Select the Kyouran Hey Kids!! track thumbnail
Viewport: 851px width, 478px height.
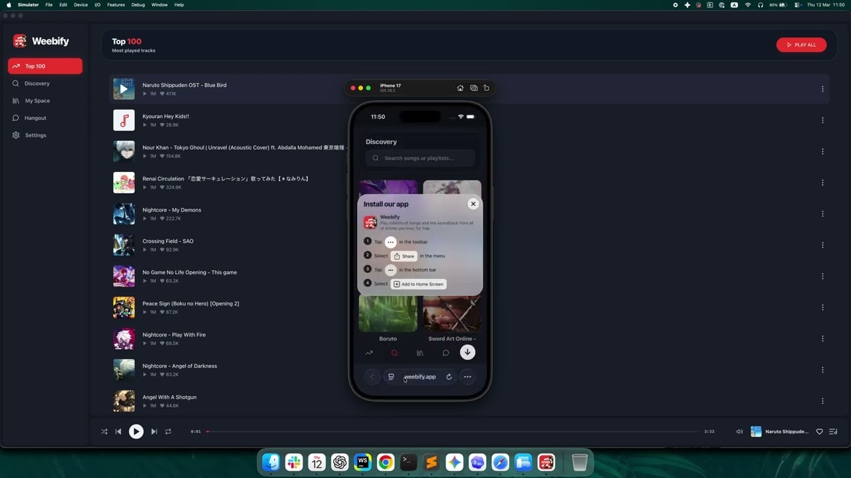pyautogui.click(x=124, y=120)
